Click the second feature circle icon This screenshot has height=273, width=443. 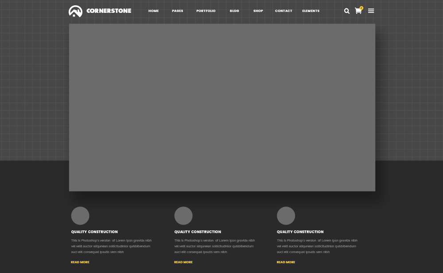coord(183,216)
